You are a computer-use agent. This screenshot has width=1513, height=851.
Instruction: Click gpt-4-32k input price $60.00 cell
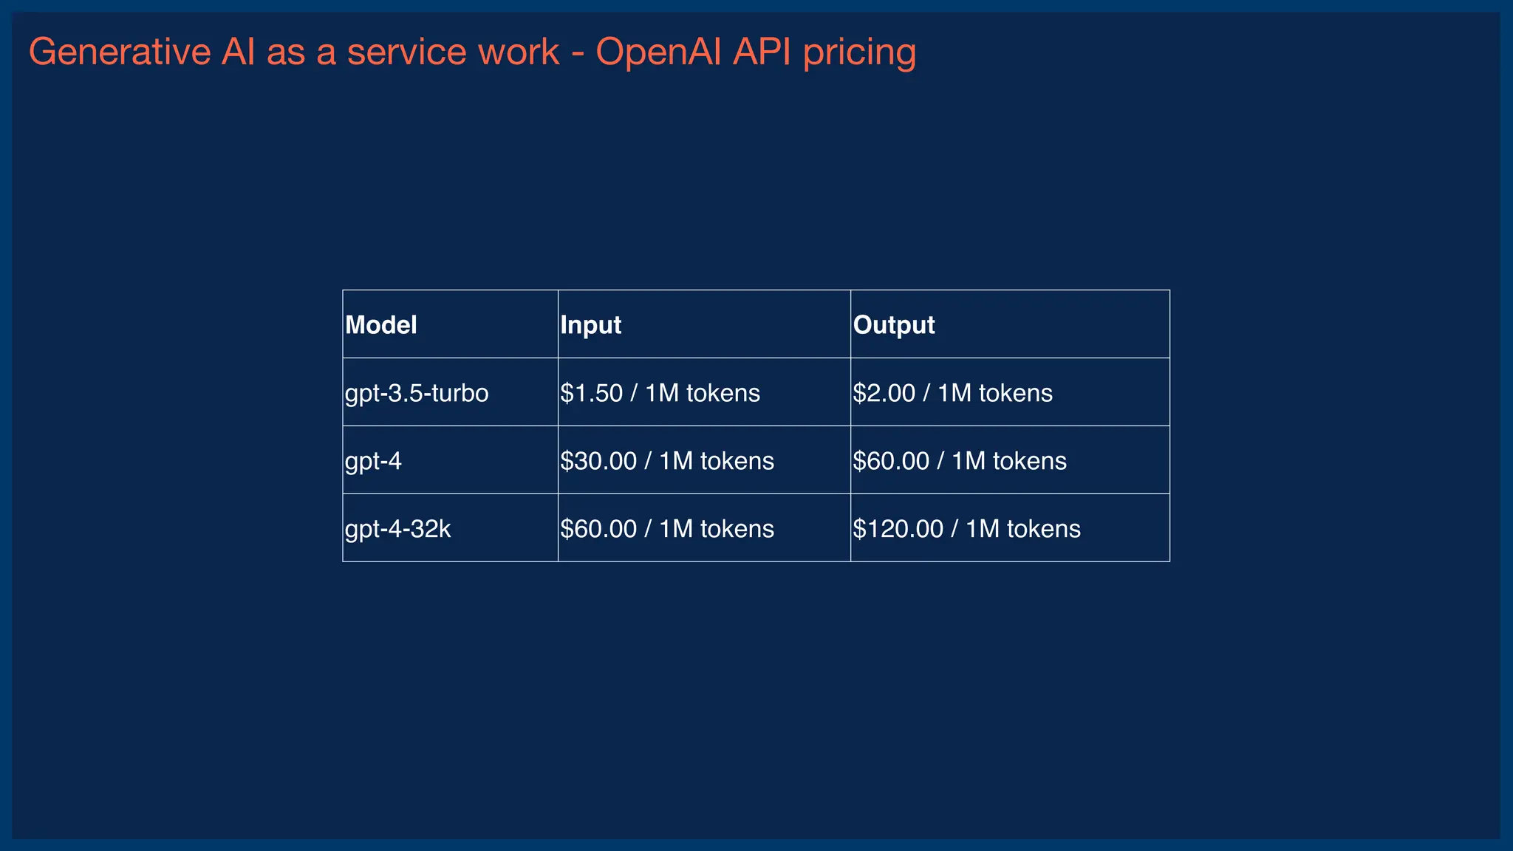point(704,528)
